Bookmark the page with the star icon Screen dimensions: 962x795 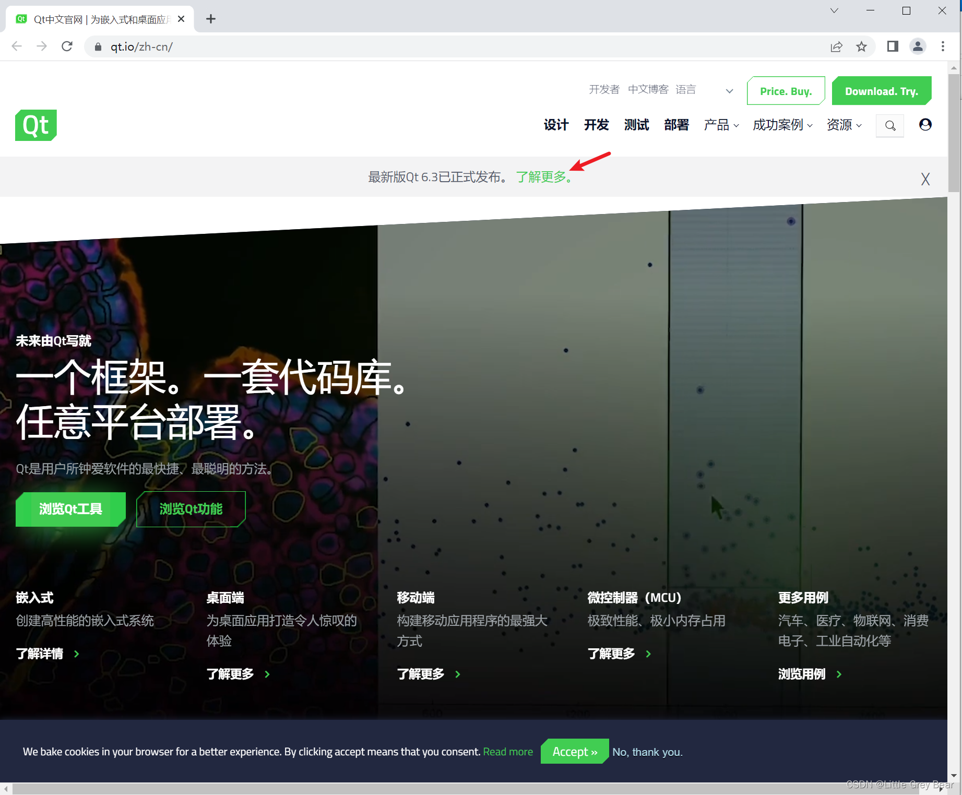862,46
